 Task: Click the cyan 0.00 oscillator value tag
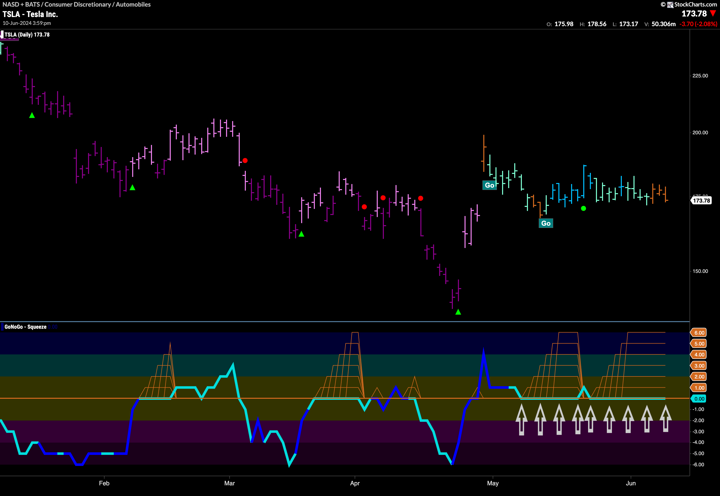point(699,399)
